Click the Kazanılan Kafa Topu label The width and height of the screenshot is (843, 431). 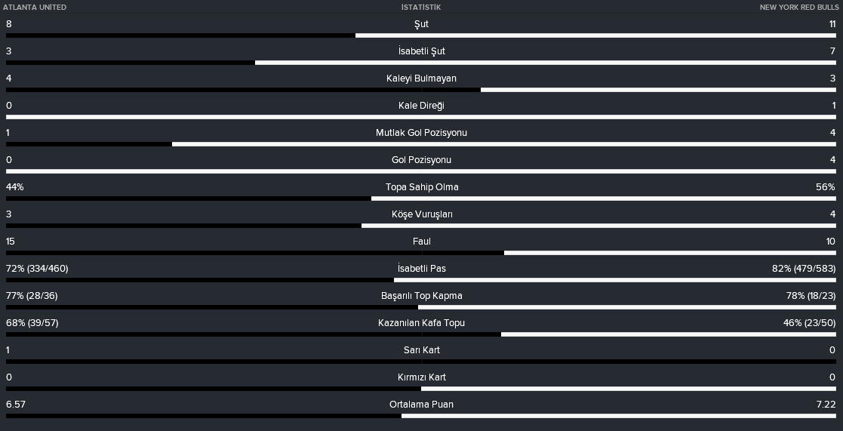point(421,323)
